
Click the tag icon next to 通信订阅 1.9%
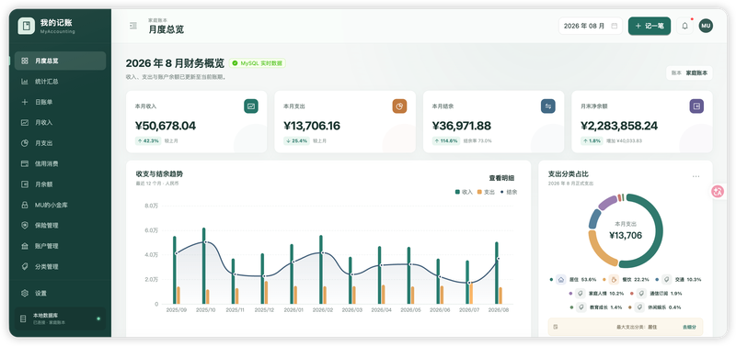click(x=641, y=294)
